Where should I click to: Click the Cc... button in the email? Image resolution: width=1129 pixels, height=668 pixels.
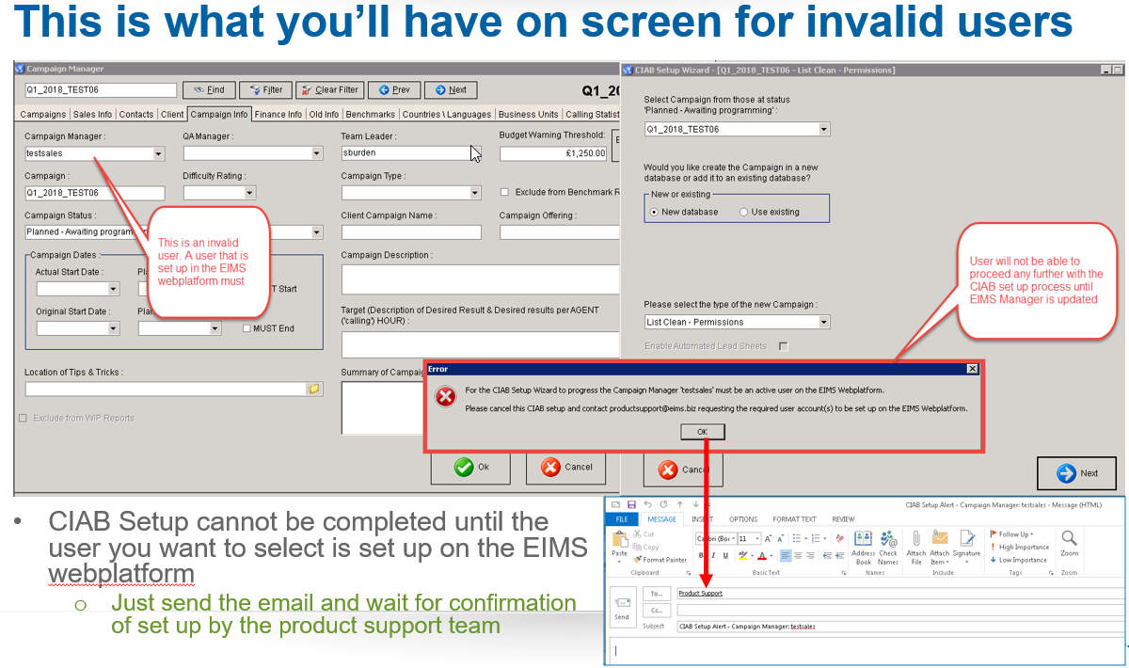[655, 610]
